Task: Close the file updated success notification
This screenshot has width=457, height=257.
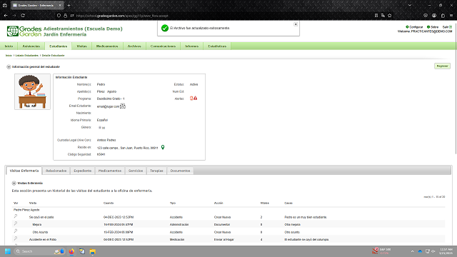Action: (x=296, y=24)
